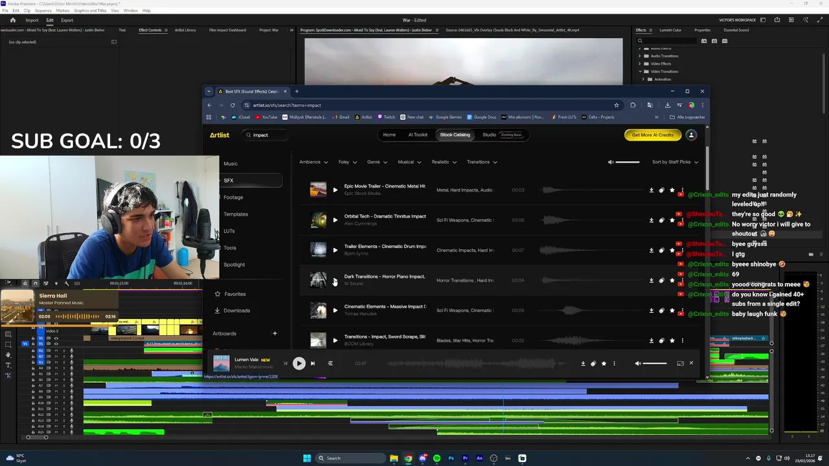Click Get More AI Credits button
Screen dimensions: 829x466
pyautogui.click(x=653, y=135)
